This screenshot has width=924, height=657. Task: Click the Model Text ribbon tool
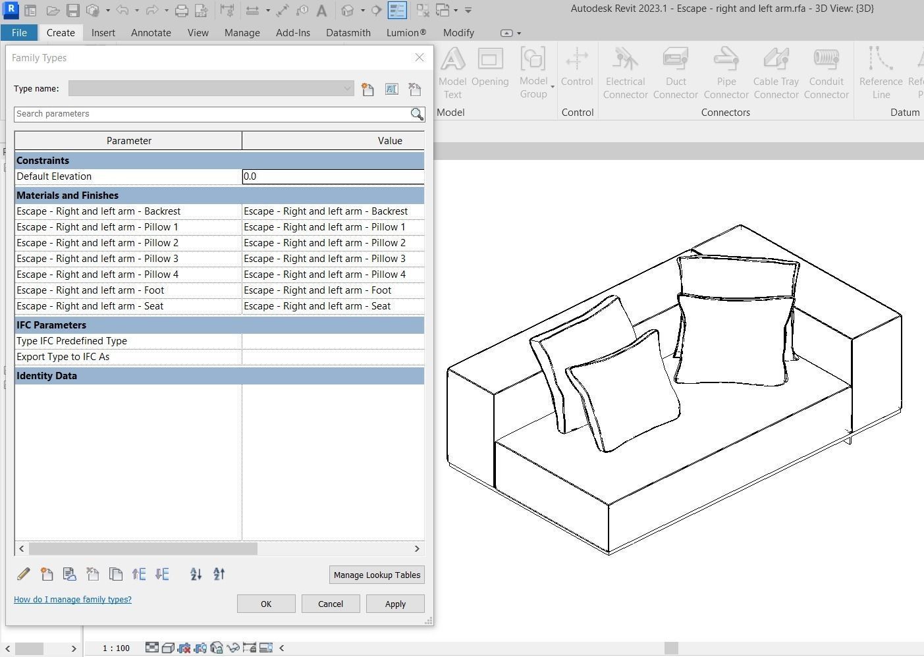pos(452,73)
